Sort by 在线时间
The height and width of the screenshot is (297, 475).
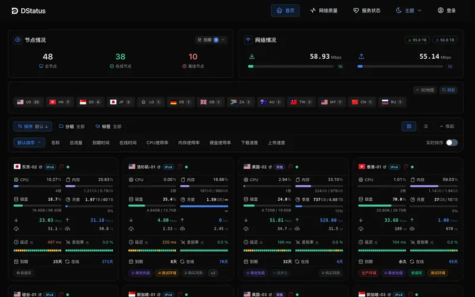point(128,143)
